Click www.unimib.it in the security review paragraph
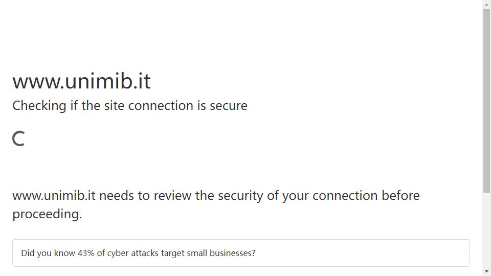 (x=54, y=196)
